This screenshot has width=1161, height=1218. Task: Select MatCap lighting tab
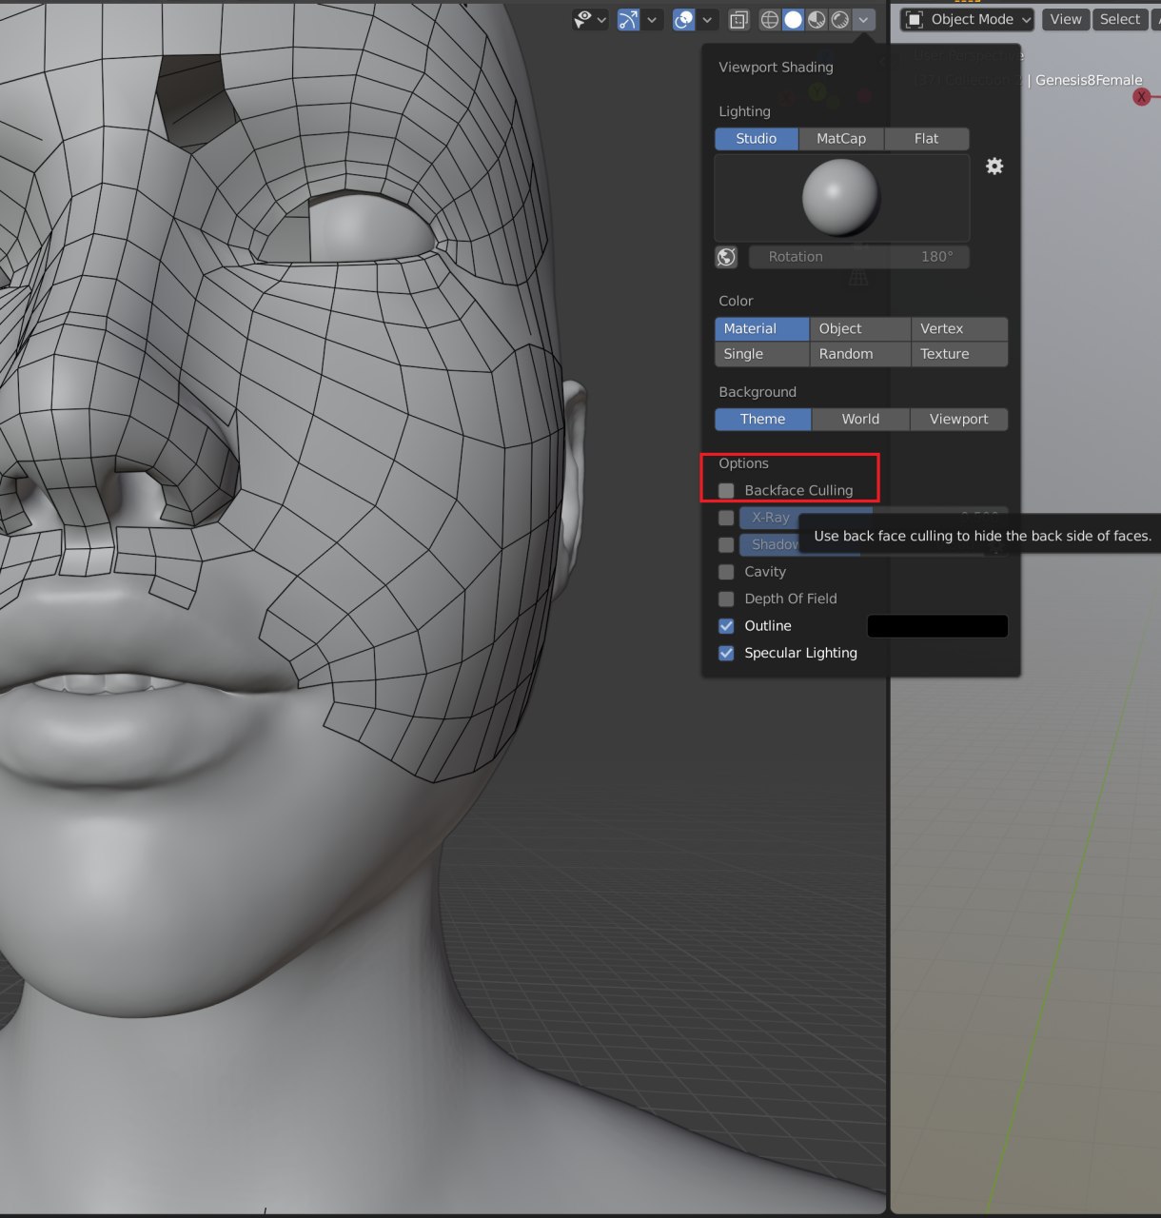tap(841, 138)
